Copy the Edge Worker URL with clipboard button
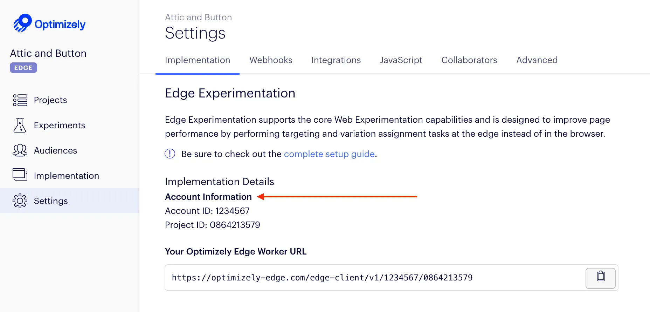 pos(600,278)
